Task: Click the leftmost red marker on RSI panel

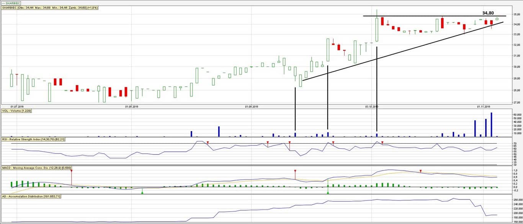Action: tap(208, 142)
